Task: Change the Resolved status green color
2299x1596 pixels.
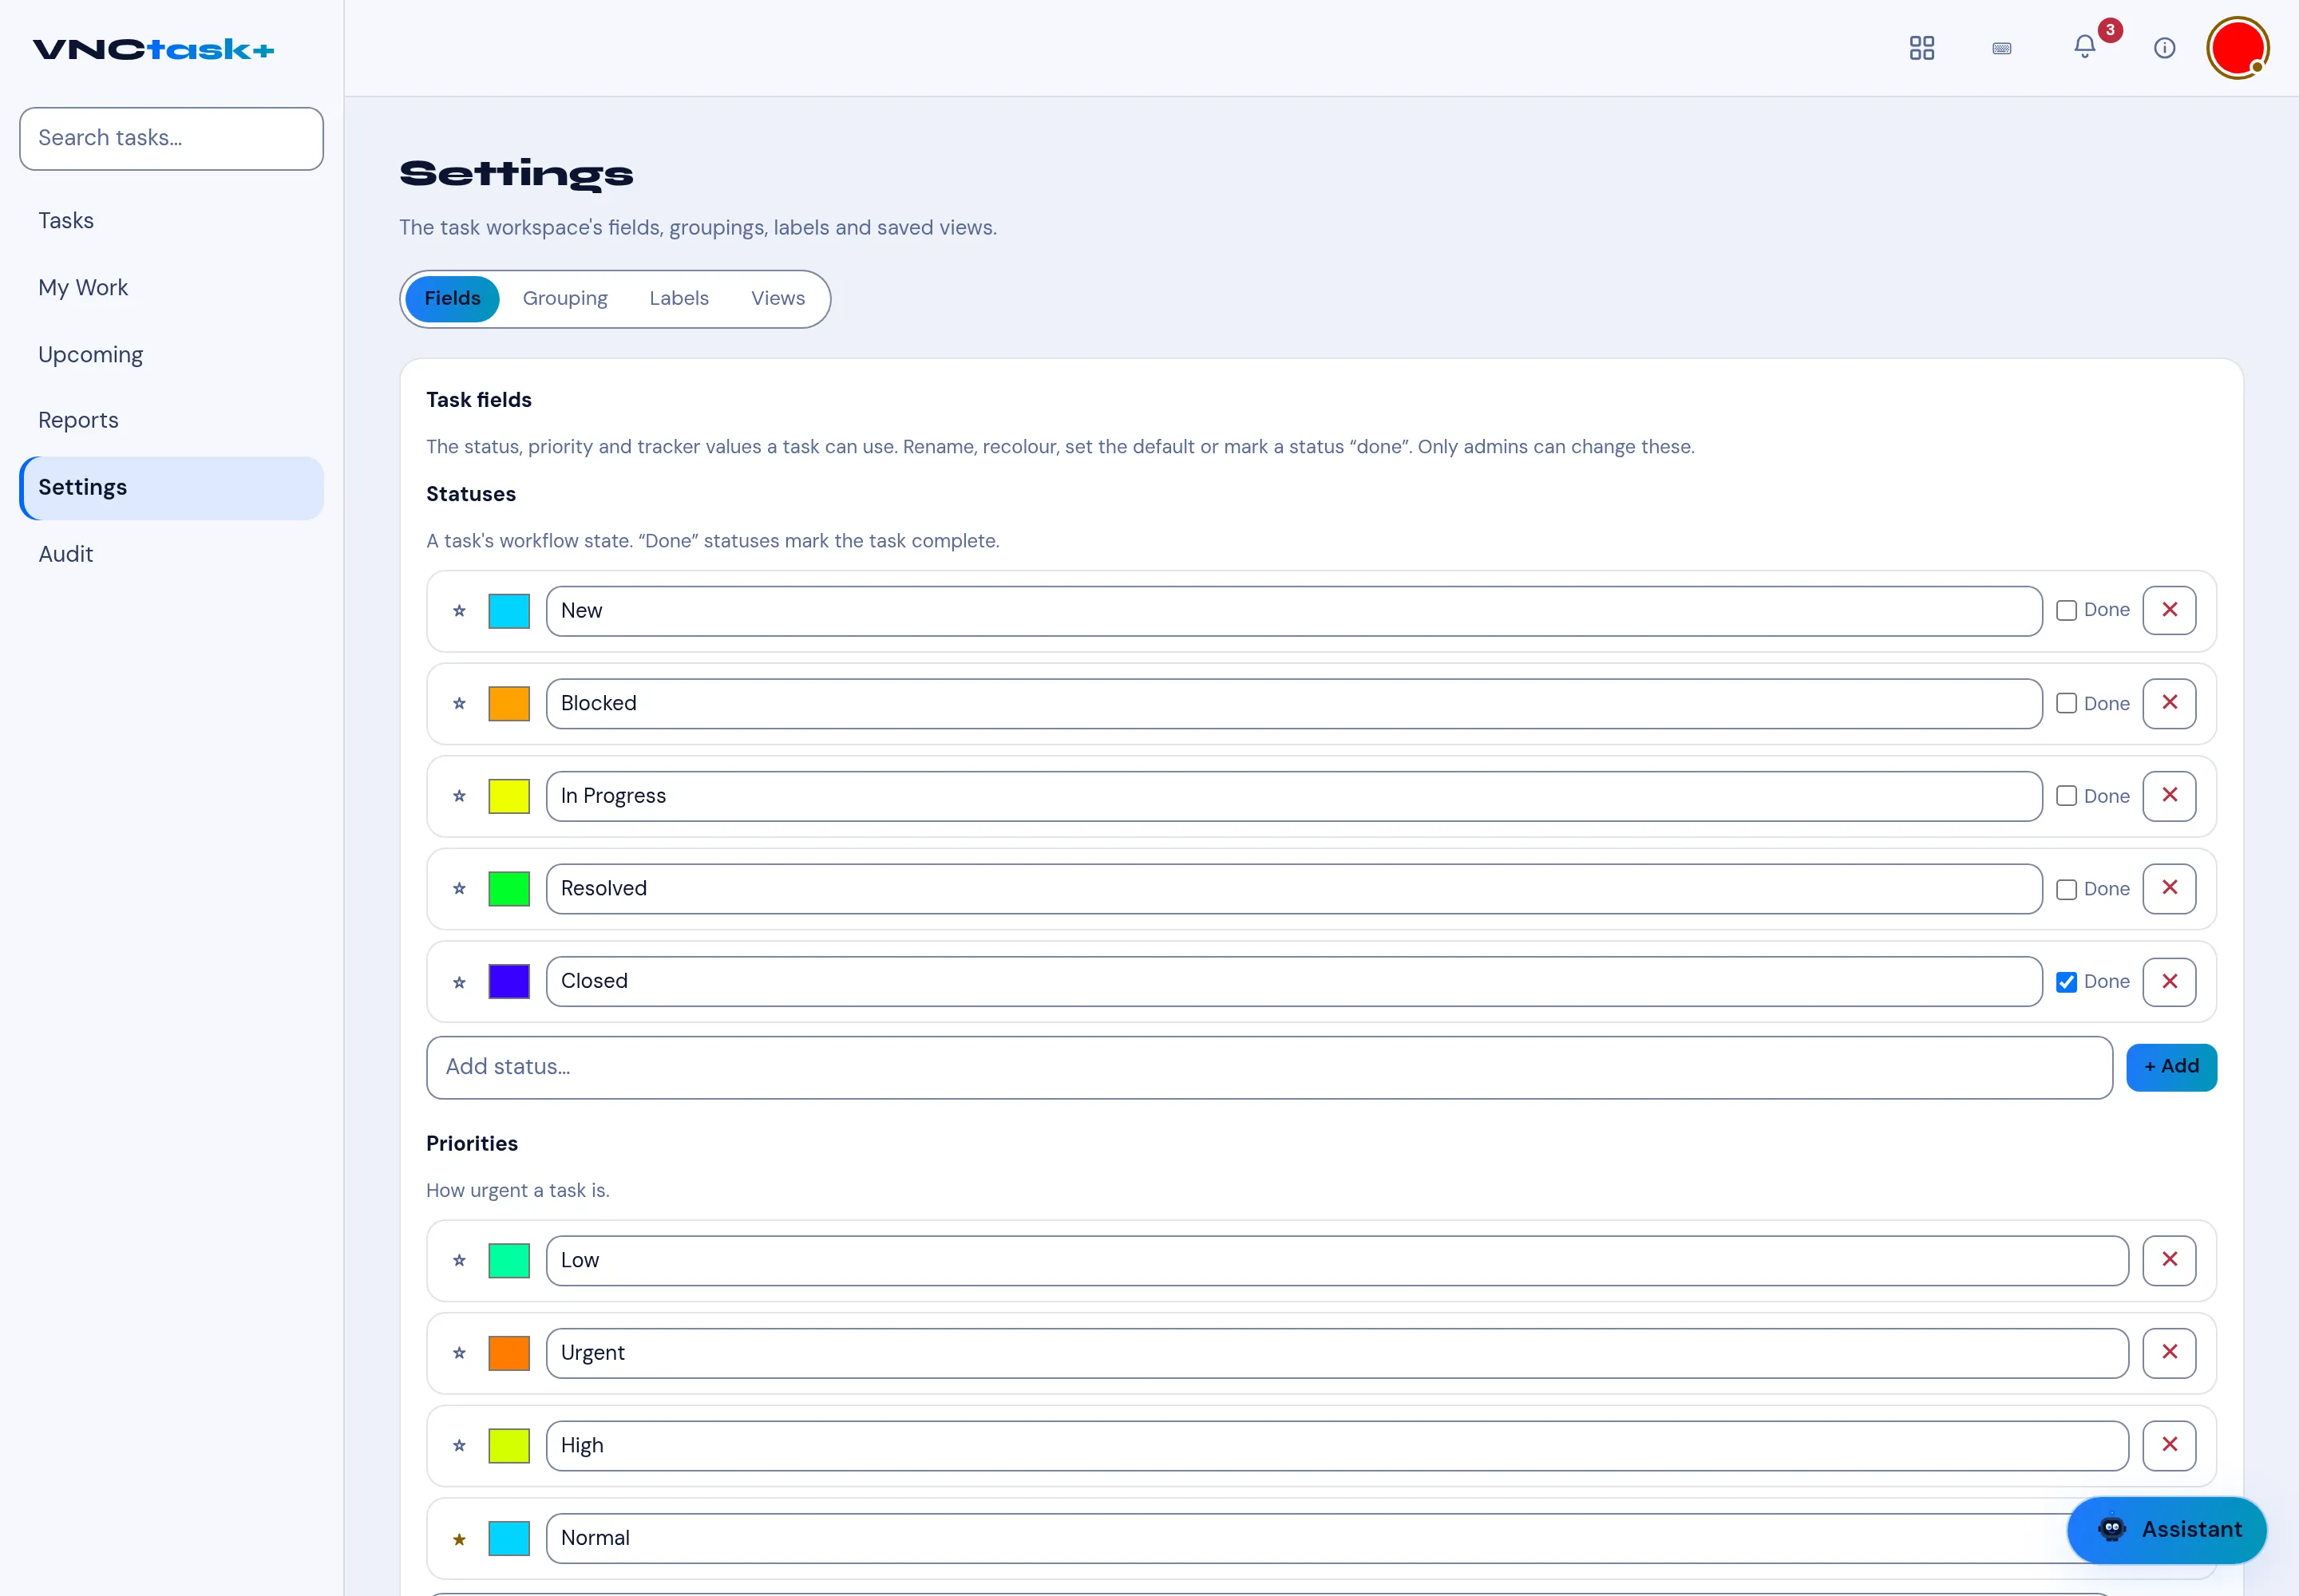Action: (509, 889)
